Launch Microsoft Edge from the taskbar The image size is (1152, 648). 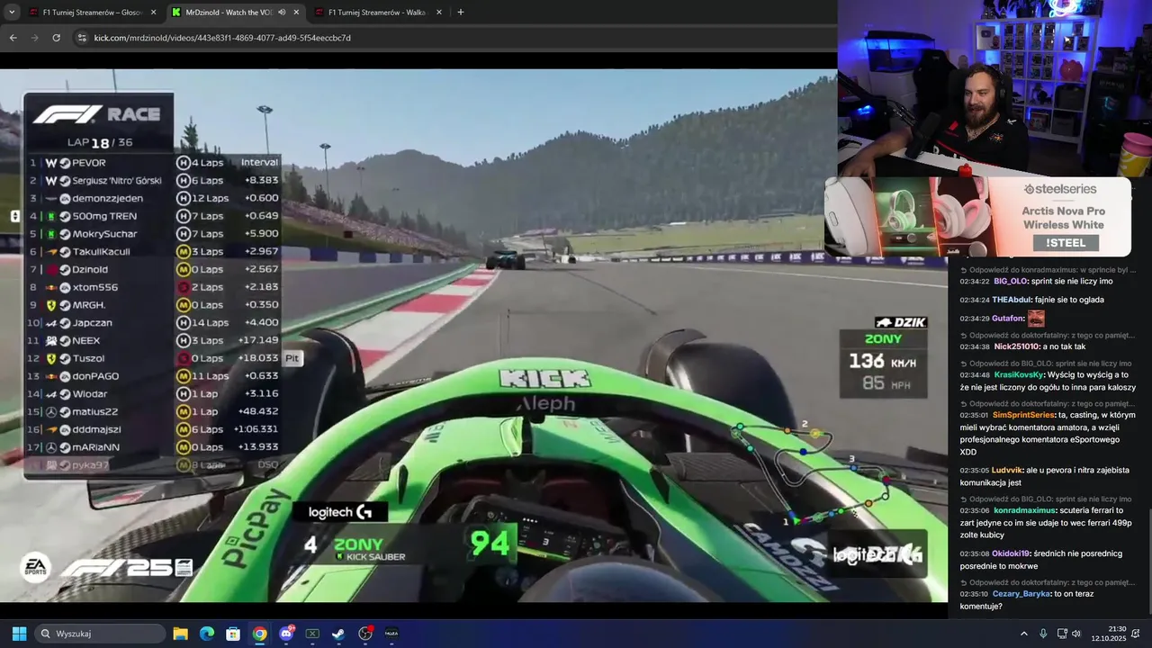[206, 634]
